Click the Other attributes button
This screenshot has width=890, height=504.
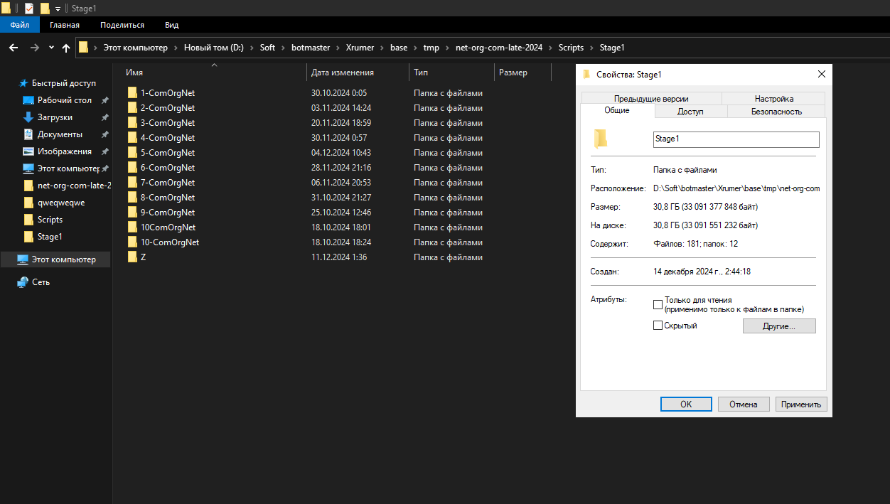[779, 326]
